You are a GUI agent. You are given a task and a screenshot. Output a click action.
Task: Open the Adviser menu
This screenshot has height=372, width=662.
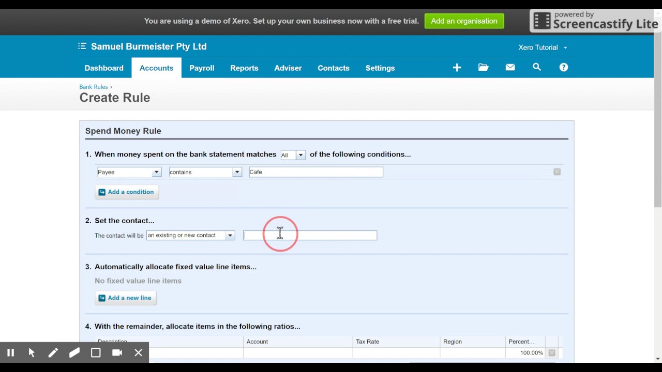288,68
